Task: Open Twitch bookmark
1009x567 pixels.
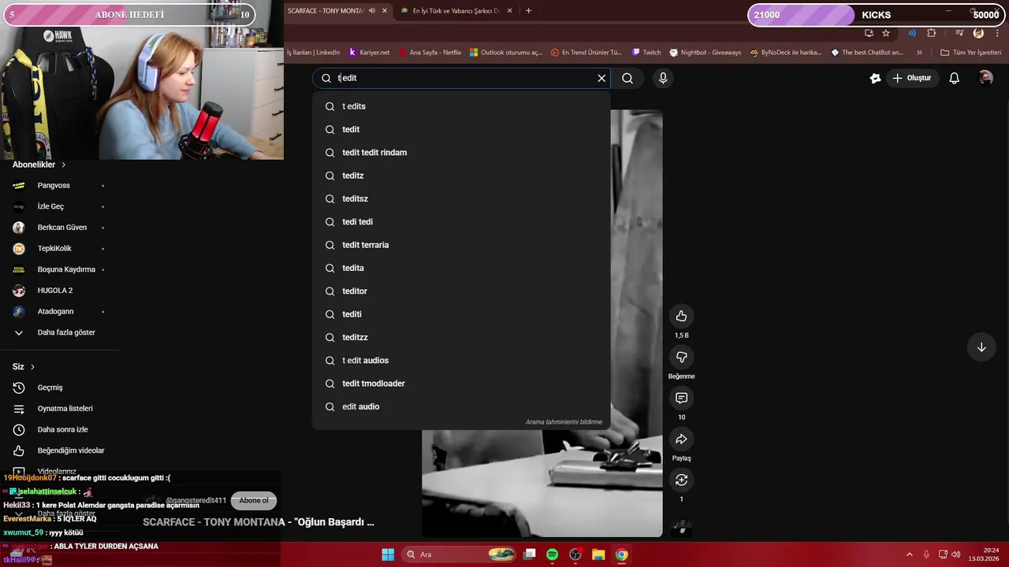Action: [646, 53]
